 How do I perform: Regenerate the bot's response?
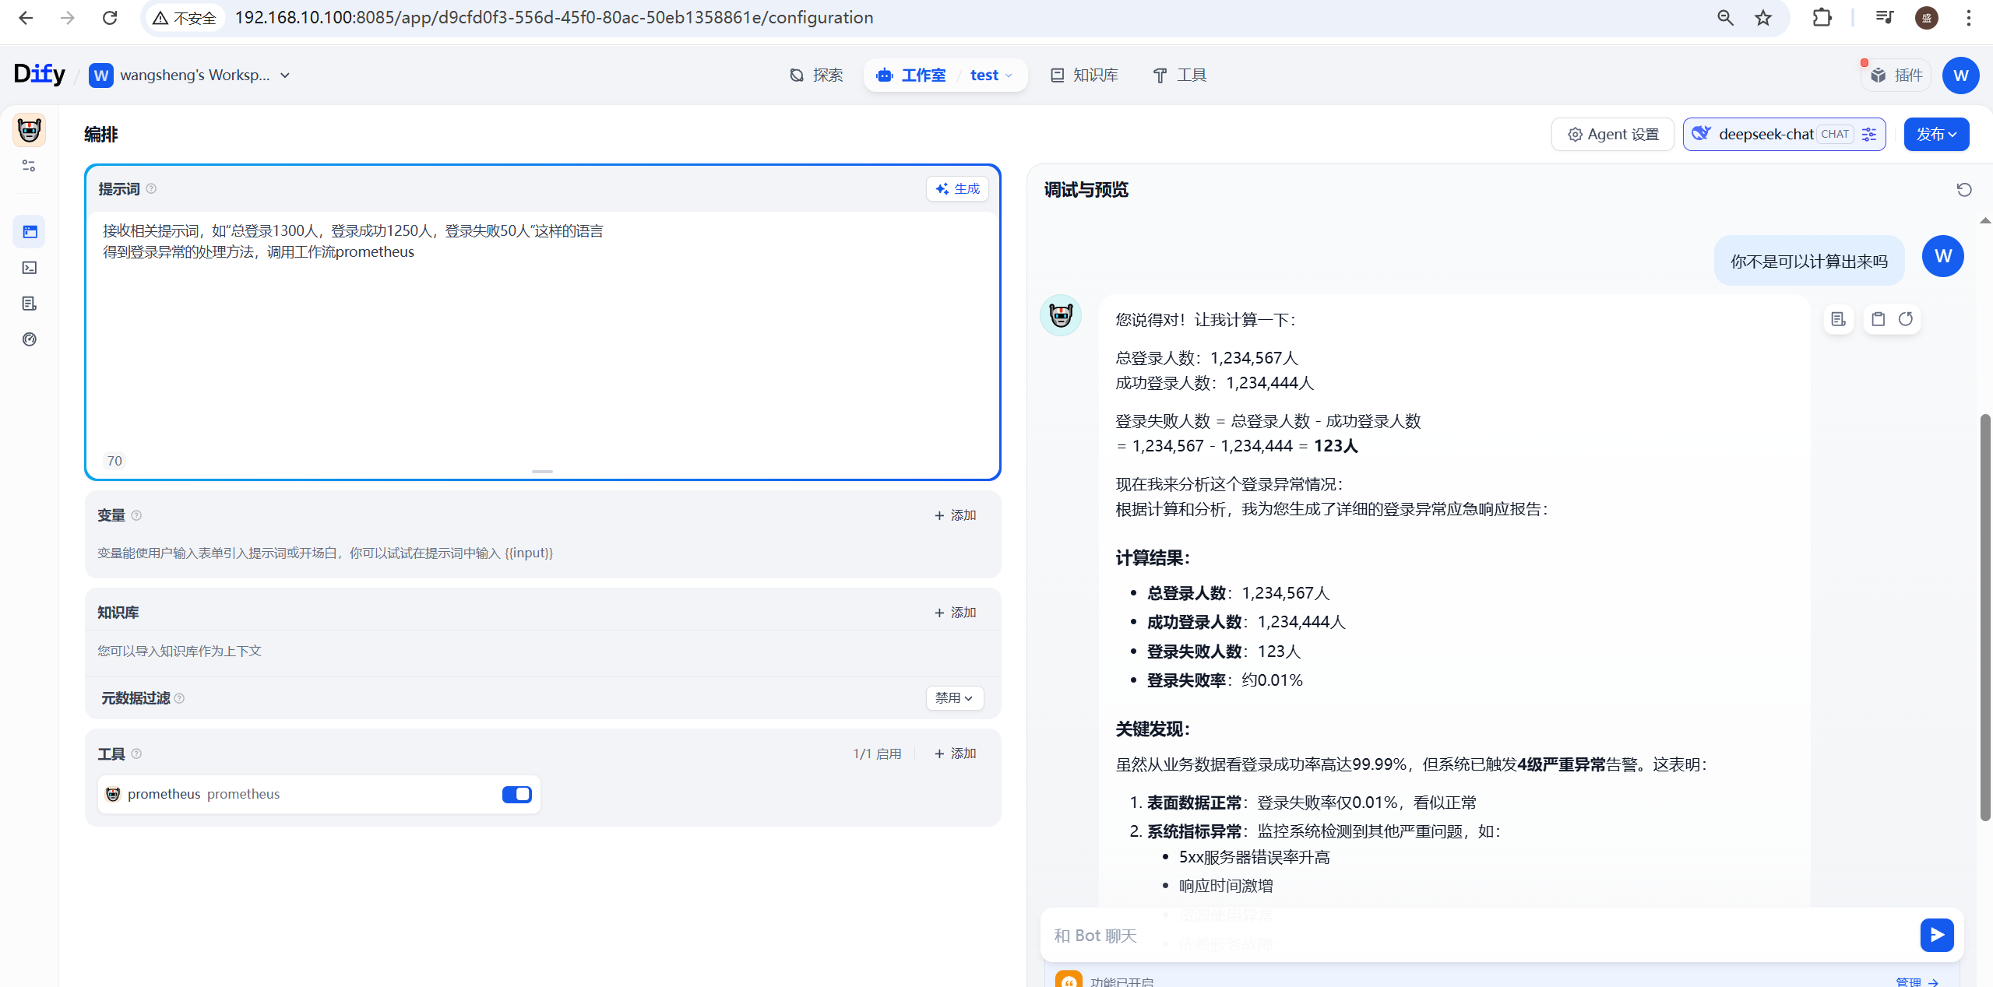[1906, 319]
